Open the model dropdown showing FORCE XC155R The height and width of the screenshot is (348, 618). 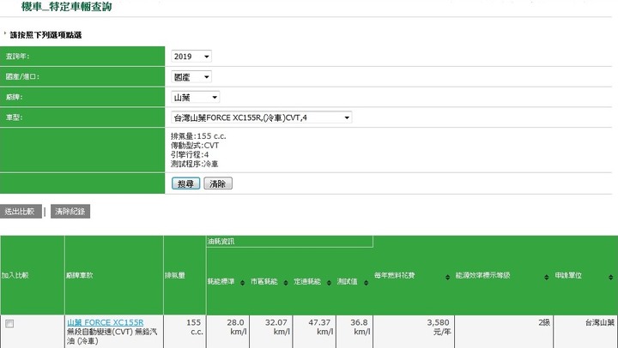coord(262,117)
